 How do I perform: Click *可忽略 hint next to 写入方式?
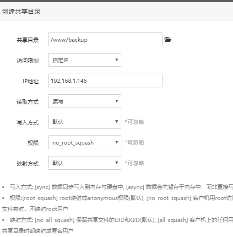click(x=135, y=122)
